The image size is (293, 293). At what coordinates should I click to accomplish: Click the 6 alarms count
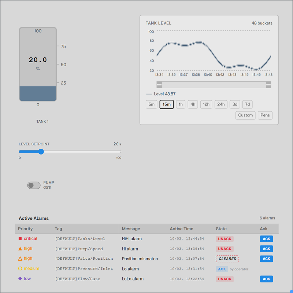click(x=267, y=218)
